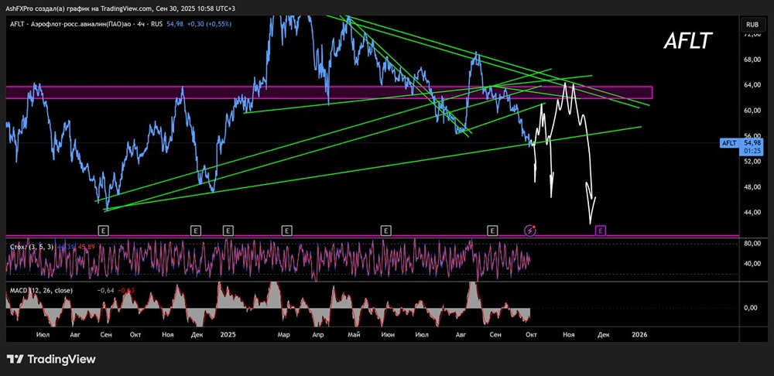
Task: Click the MACD 0,00 scale label
Action: [751, 308]
